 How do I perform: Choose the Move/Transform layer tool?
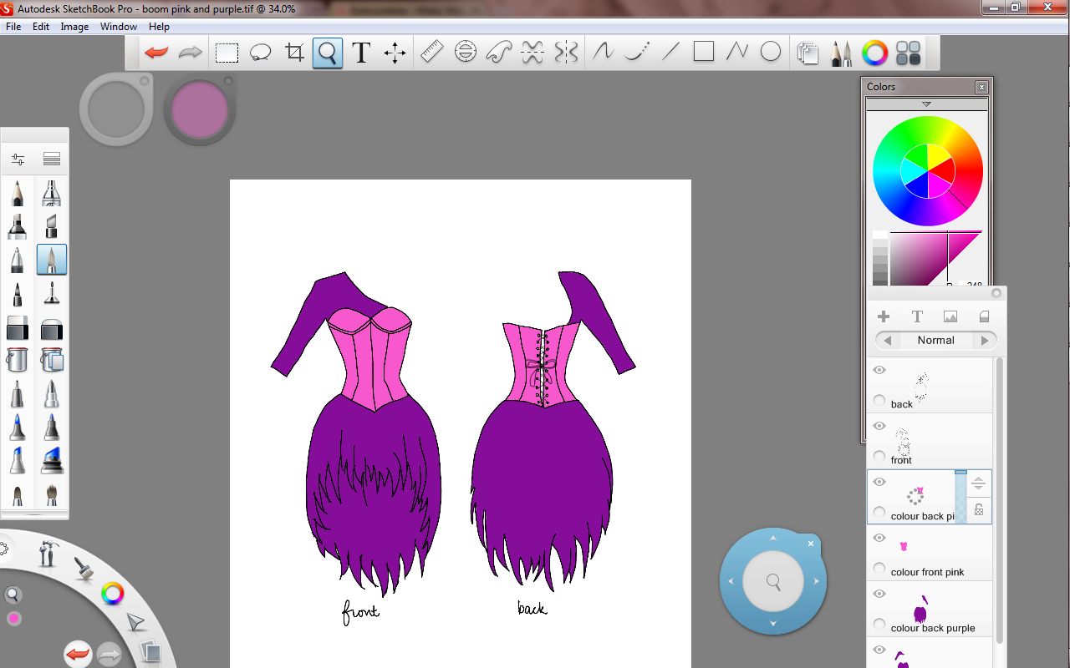coord(395,53)
